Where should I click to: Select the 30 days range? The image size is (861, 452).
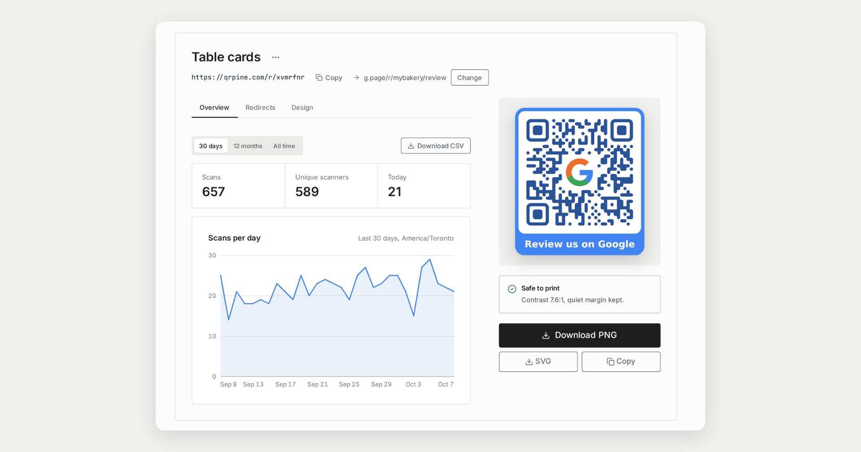211,146
